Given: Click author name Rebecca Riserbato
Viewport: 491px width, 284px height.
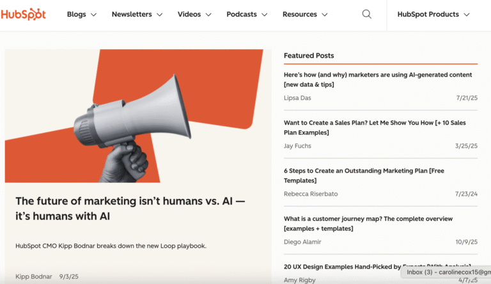Looking at the screenshot, I should coord(311,194).
